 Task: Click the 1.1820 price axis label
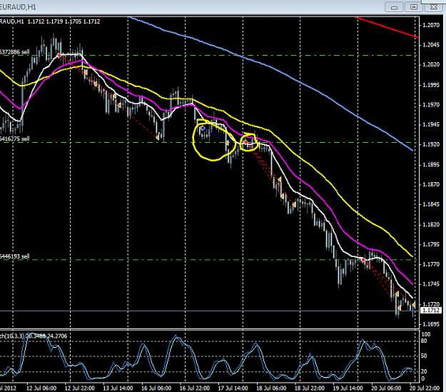click(431, 224)
